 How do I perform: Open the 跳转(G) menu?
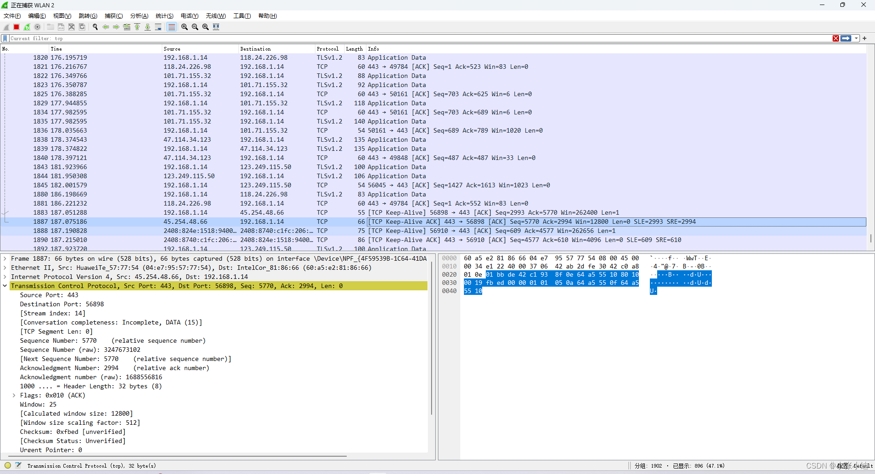[88, 16]
